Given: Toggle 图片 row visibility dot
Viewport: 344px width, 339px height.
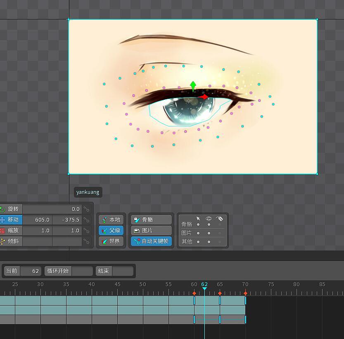Looking at the screenshot, I should tap(209, 233).
